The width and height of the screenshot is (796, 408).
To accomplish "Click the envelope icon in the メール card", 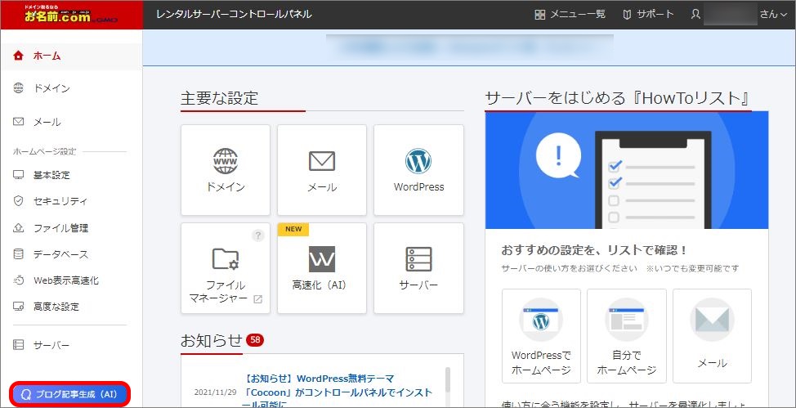I will pos(322,161).
